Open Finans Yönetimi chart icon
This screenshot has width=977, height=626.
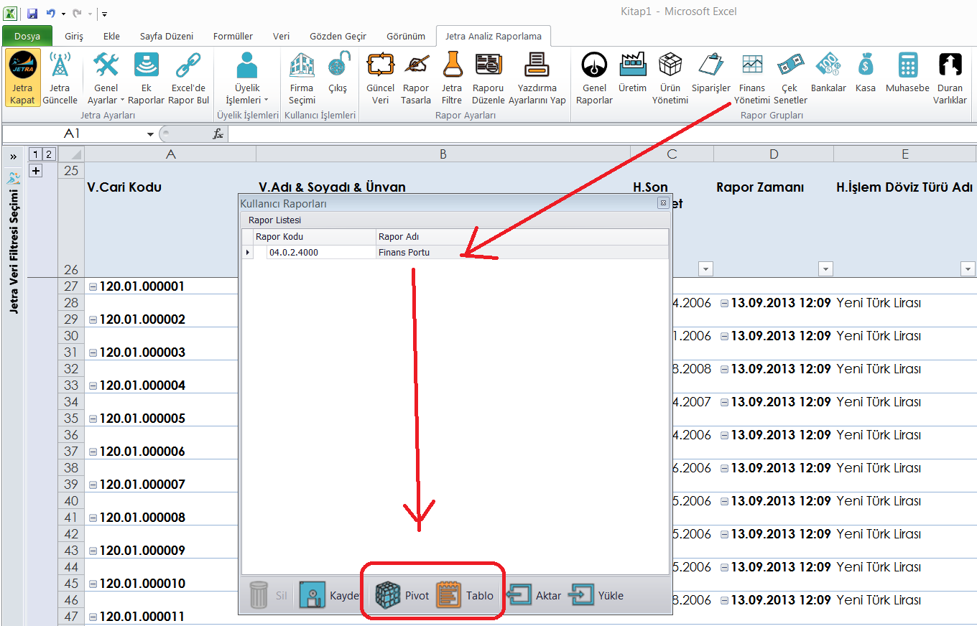(752, 65)
